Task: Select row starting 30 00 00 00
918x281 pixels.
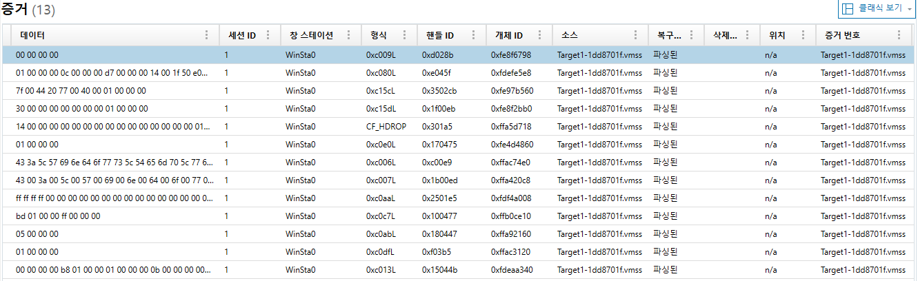Action: [x=459, y=108]
